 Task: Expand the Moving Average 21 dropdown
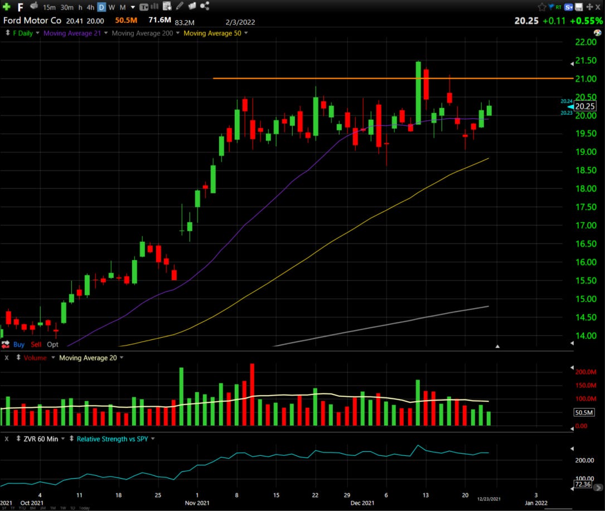pos(106,33)
